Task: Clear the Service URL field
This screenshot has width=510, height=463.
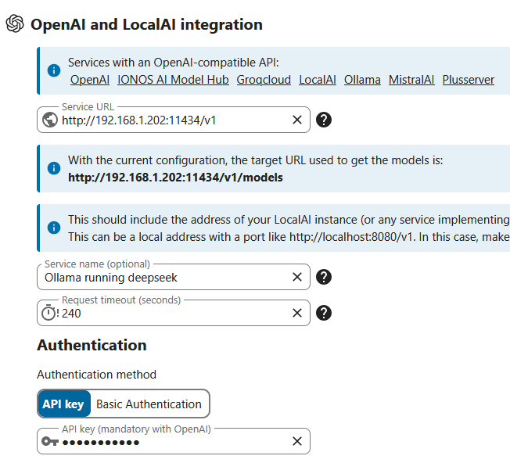Action: 297,120
